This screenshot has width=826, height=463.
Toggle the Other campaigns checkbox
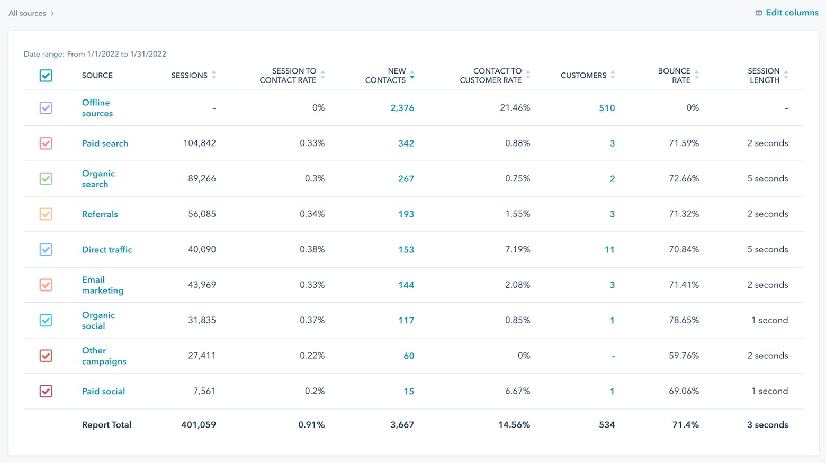[x=46, y=356]
